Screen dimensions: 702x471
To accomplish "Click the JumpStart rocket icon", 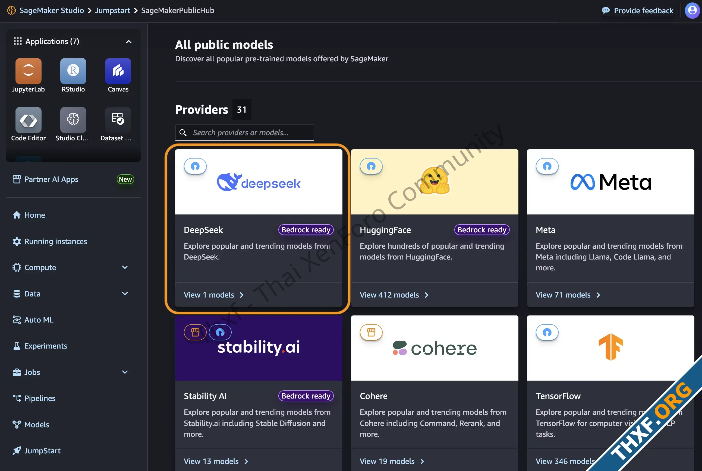I will coord(17,451).
